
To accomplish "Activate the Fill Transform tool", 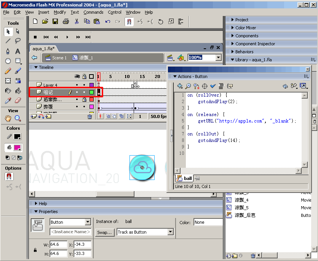I will pos(18,81).
